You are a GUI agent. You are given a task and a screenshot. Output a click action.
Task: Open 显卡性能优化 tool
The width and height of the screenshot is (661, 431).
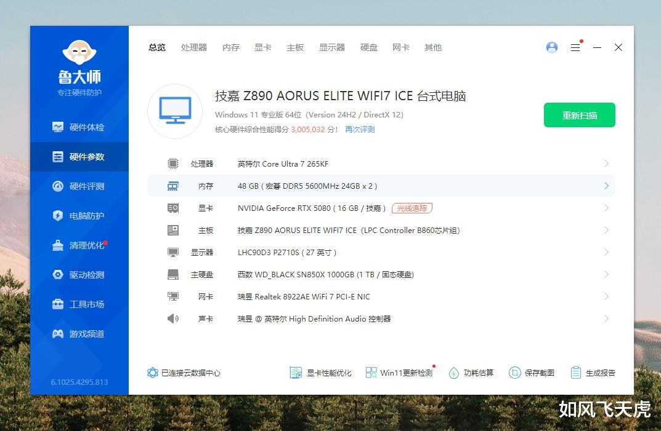tap(320, 373)
